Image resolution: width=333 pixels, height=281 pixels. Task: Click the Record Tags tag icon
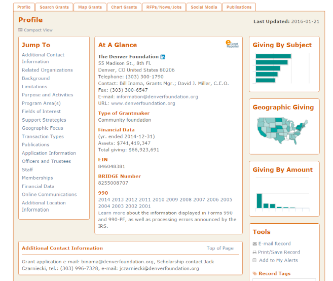(254, 273)
